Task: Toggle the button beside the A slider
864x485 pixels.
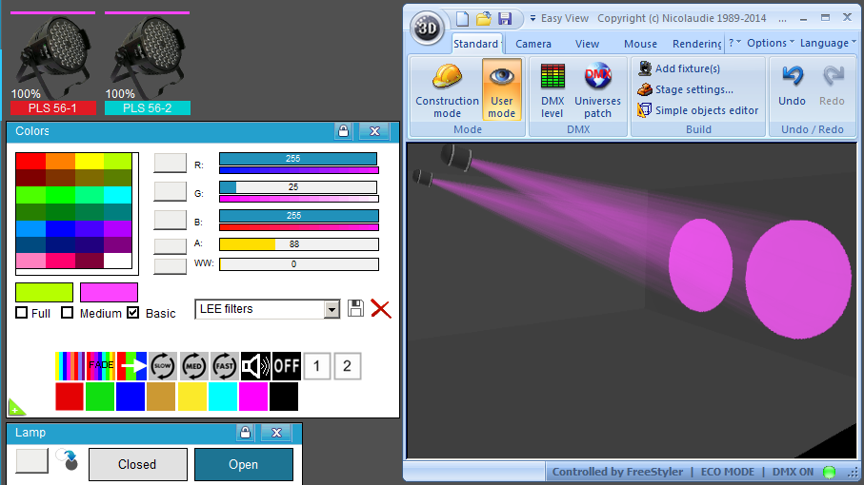Action: pos(170,245)
